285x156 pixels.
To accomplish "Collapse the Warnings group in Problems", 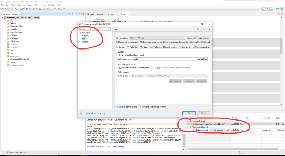I will pos(188,127).
